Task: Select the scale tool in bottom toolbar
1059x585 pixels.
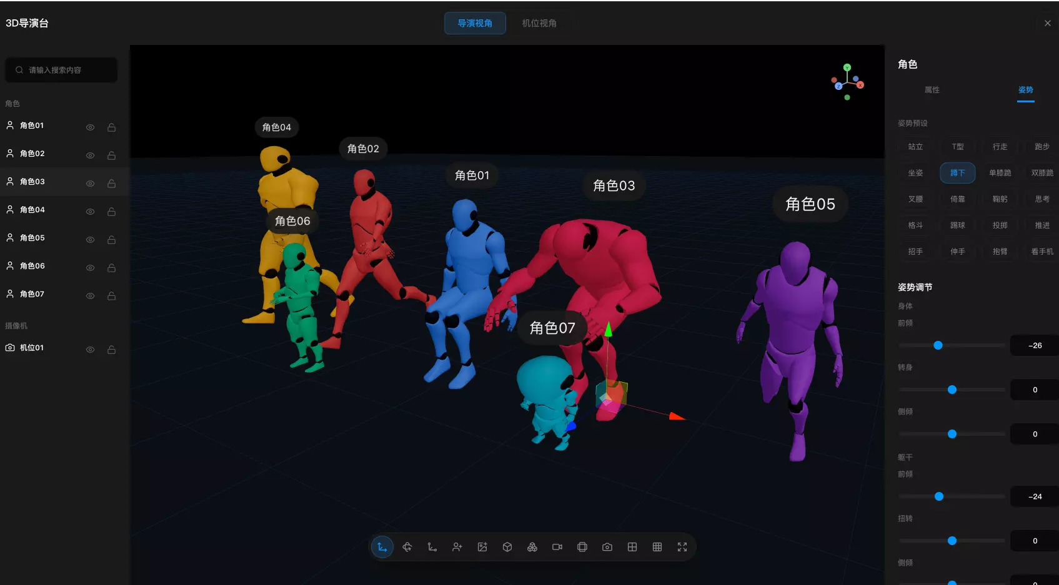Action: (432, 547)
